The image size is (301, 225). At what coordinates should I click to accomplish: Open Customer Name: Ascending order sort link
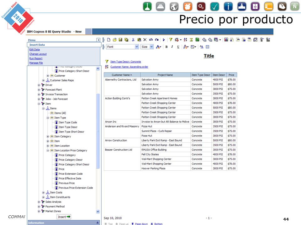pyautogui.click(x=129, y=67)
